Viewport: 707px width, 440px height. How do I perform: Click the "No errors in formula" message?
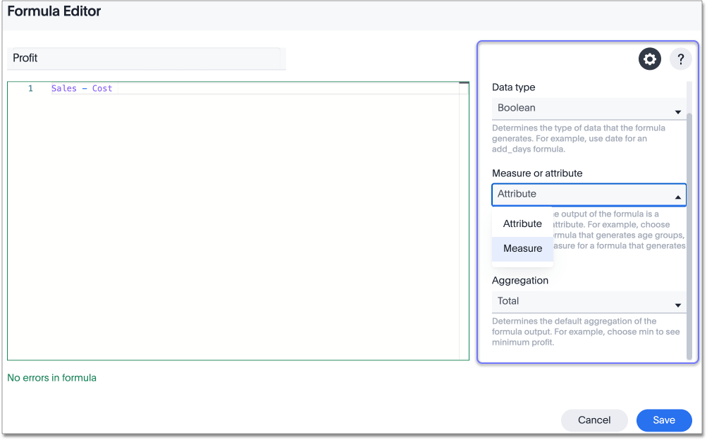click(x=51, y=378)
